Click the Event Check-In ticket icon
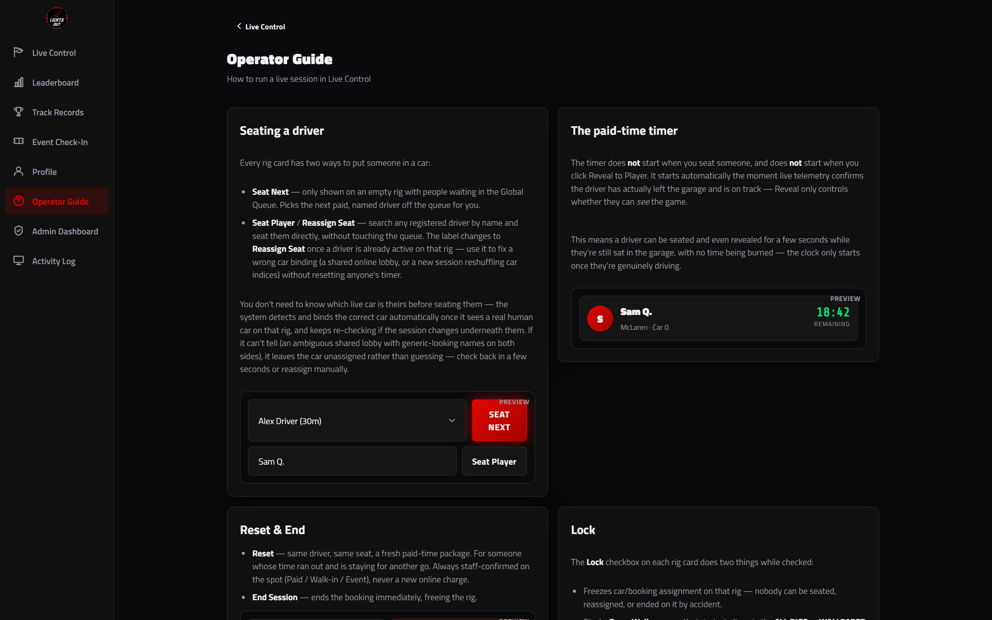 tap(19, 141)
